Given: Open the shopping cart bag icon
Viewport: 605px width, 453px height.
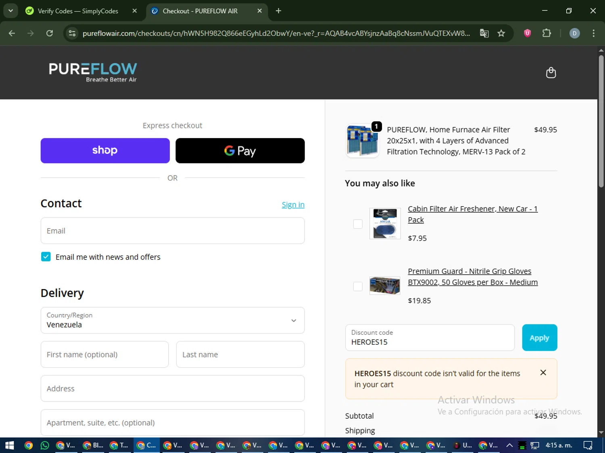Looking at the screenshot, I should 551,73.
